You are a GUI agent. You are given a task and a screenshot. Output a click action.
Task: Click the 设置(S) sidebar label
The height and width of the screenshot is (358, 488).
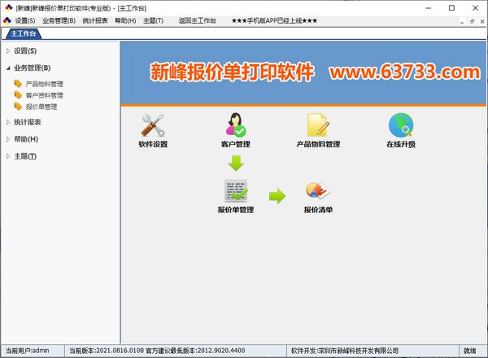[x=25, y=51]
